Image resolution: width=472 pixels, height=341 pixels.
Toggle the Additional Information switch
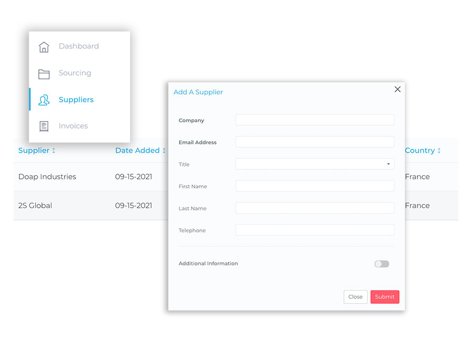pos(382,264)
